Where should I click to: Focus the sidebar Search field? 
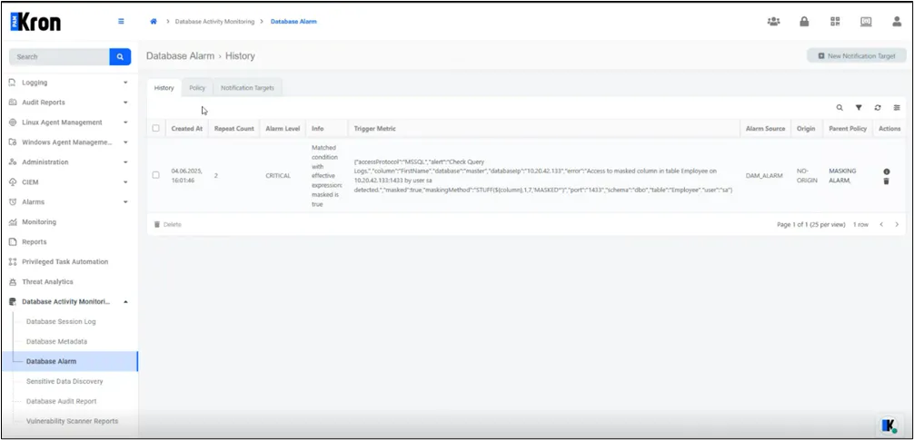click(59, 56)
